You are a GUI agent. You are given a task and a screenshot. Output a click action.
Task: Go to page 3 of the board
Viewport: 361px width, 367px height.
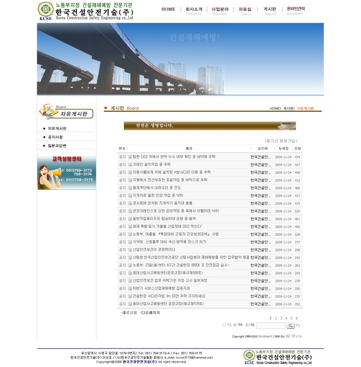point(281,318)
